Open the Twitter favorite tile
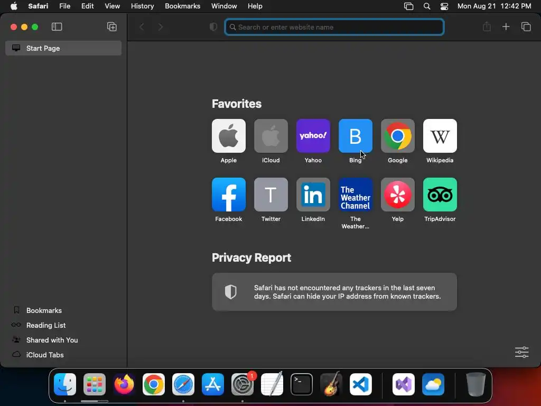This screenshot has width=541, height=406. click(x=271, y=195)
